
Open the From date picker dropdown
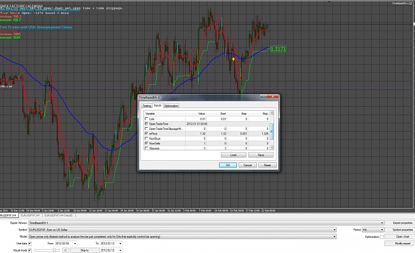pos(75,243)
